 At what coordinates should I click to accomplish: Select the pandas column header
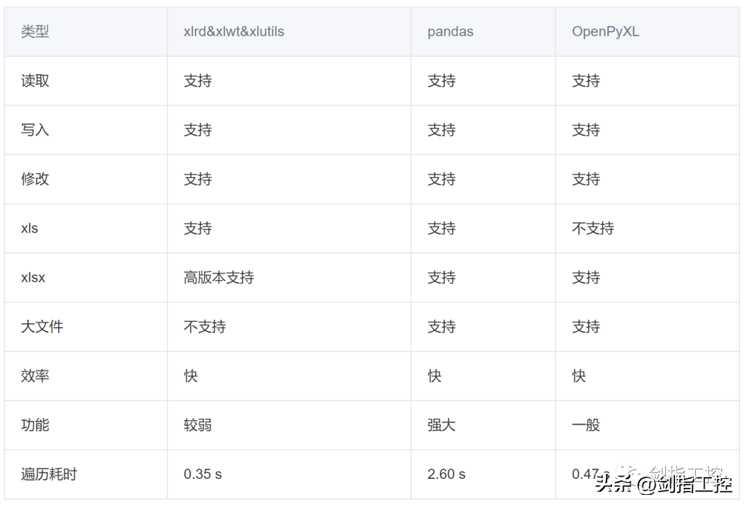pos(452,32)
